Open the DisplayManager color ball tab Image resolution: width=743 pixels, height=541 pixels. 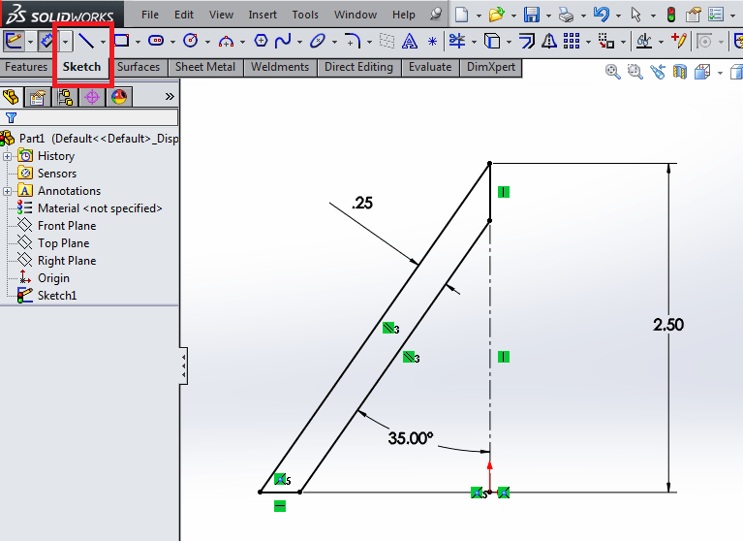pos(119,97)
